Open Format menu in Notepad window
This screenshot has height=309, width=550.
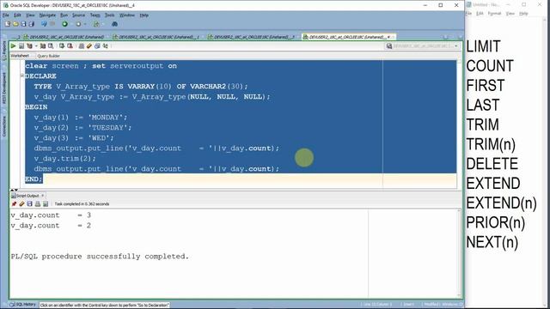coord(494,14)
